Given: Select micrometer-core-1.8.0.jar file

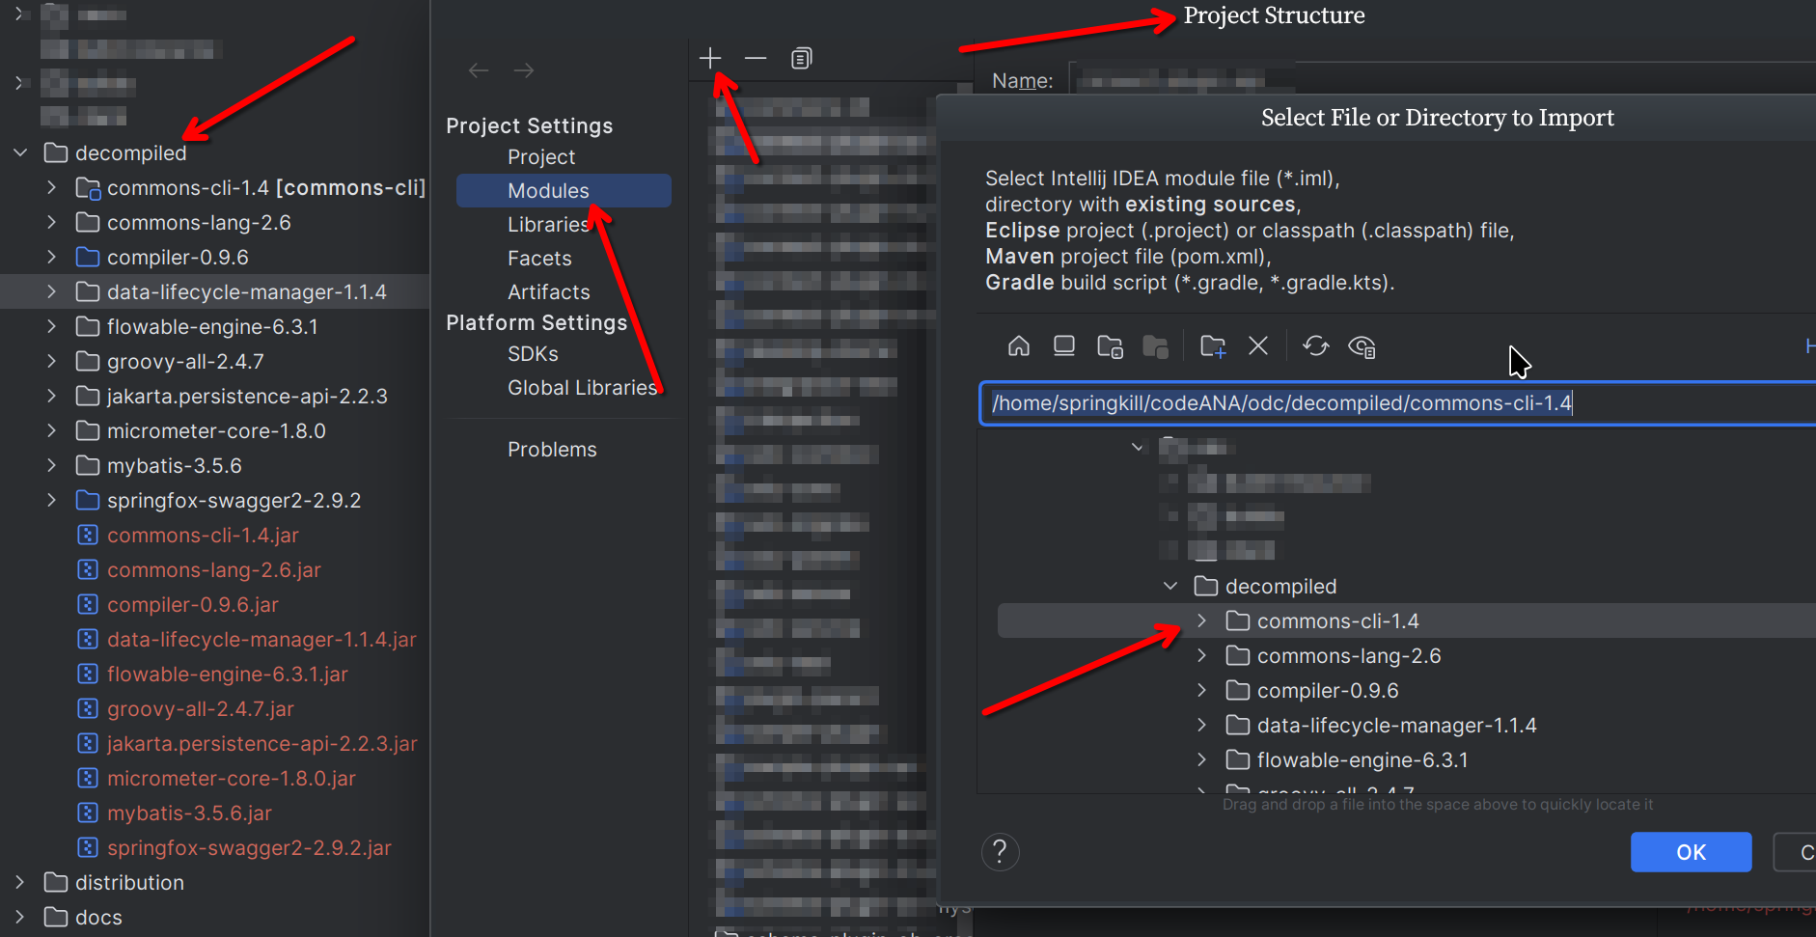Looking at the screenshot, I should (x=231, y=779).
